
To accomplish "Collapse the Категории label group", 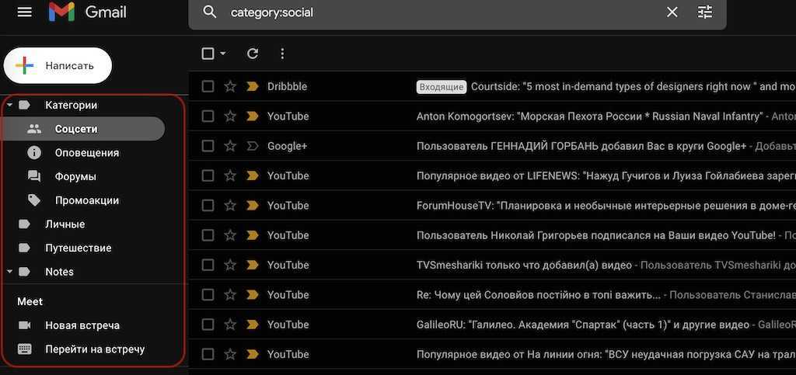I will [x=9, y=105].
